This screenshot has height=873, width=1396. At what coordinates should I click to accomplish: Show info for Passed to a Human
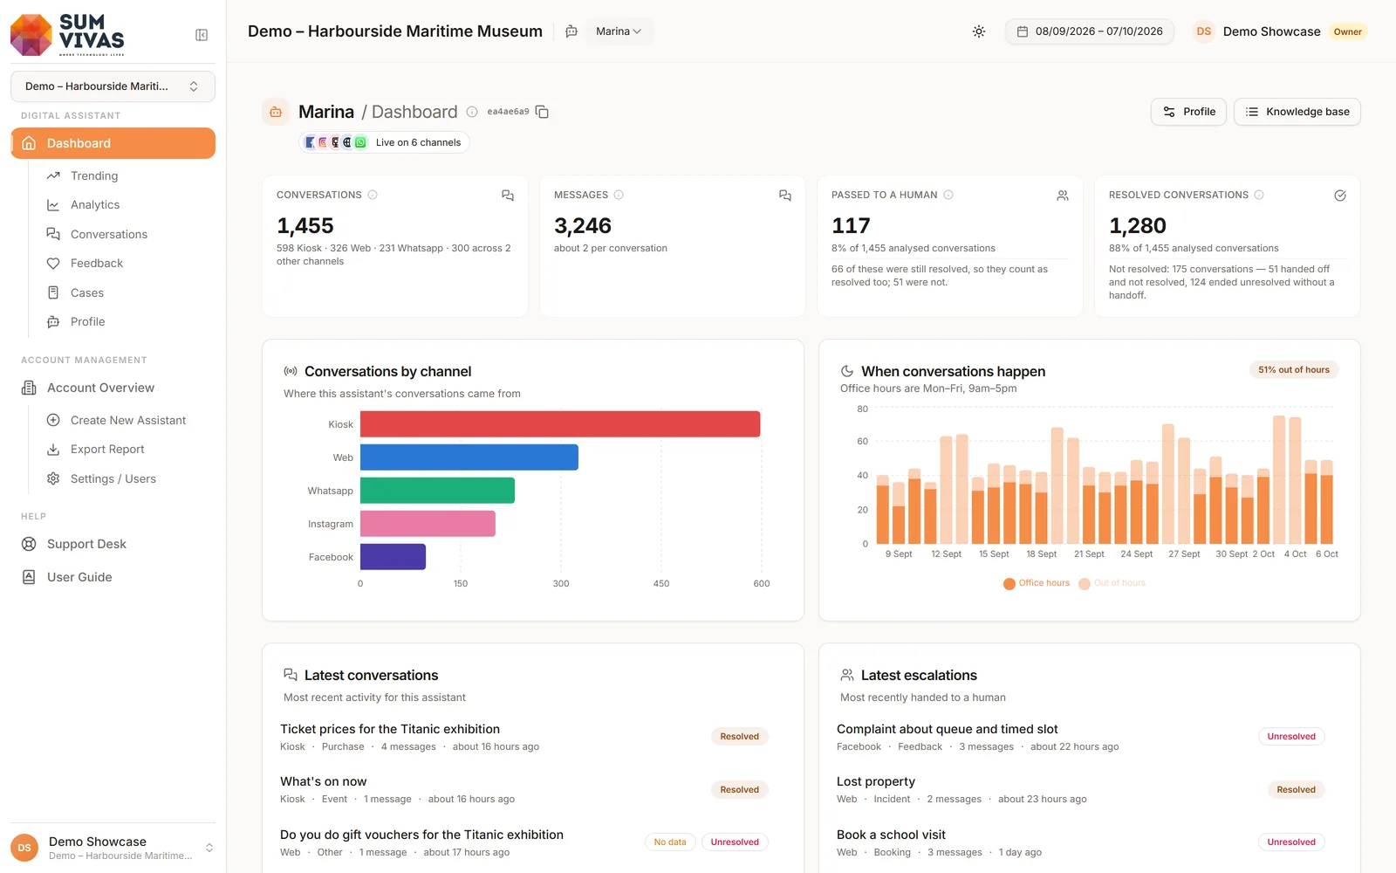[x=948, y=195]
